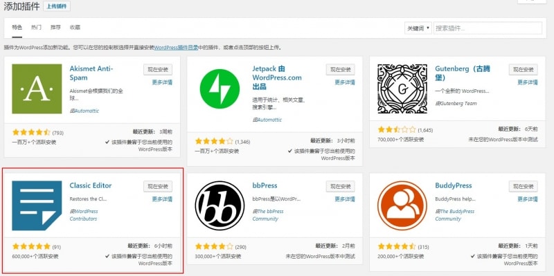554x276 pixels.
Task: Install BuddyPress with 现在安装 button
Action: tap(524, 186)
